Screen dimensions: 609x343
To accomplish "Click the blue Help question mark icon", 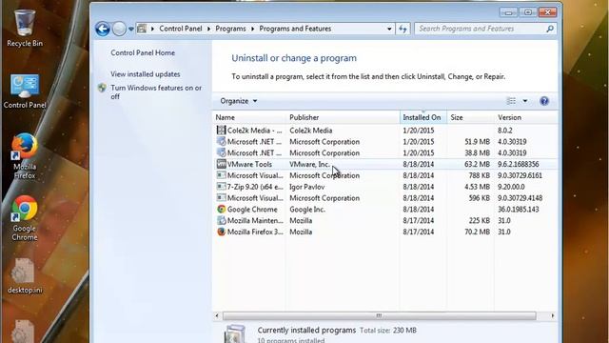I will [544, 101].
